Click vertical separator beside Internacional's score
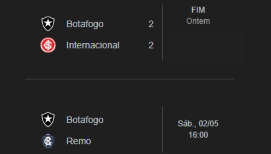 click(163, 45)
